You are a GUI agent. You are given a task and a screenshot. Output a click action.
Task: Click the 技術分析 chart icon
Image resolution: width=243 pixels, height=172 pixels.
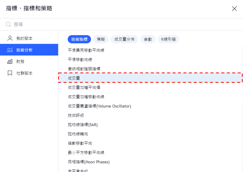(x=10, y=50)
